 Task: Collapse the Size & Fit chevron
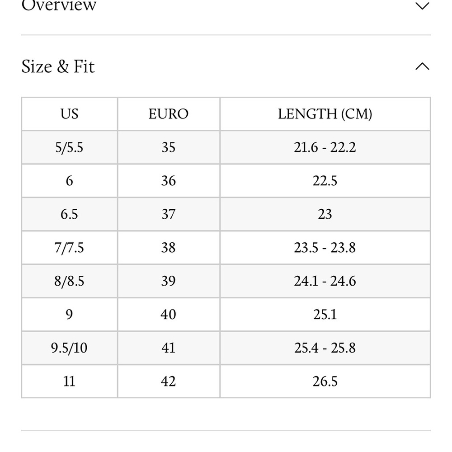(x=422, y=66)
